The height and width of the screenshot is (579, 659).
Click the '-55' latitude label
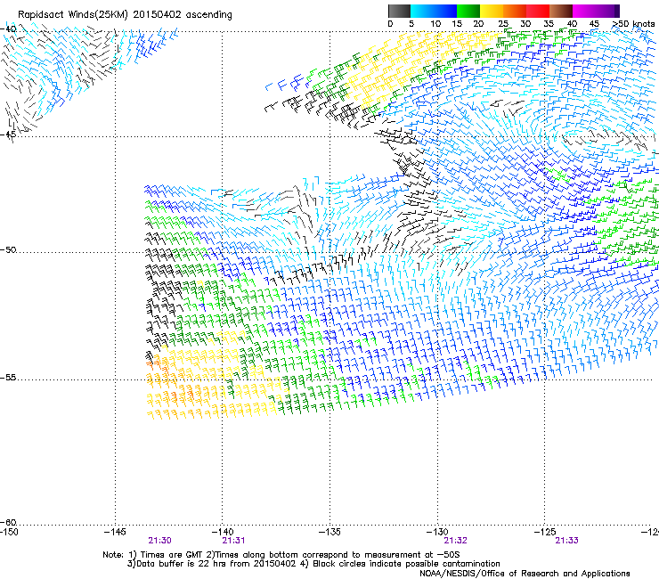click(x=8, y=377)
